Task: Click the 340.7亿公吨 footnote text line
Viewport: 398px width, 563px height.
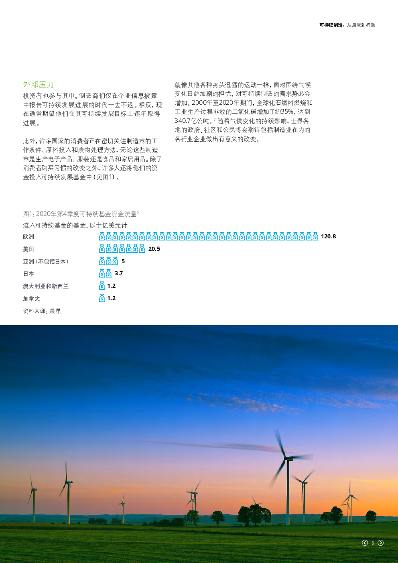Action: coord(242,121)
